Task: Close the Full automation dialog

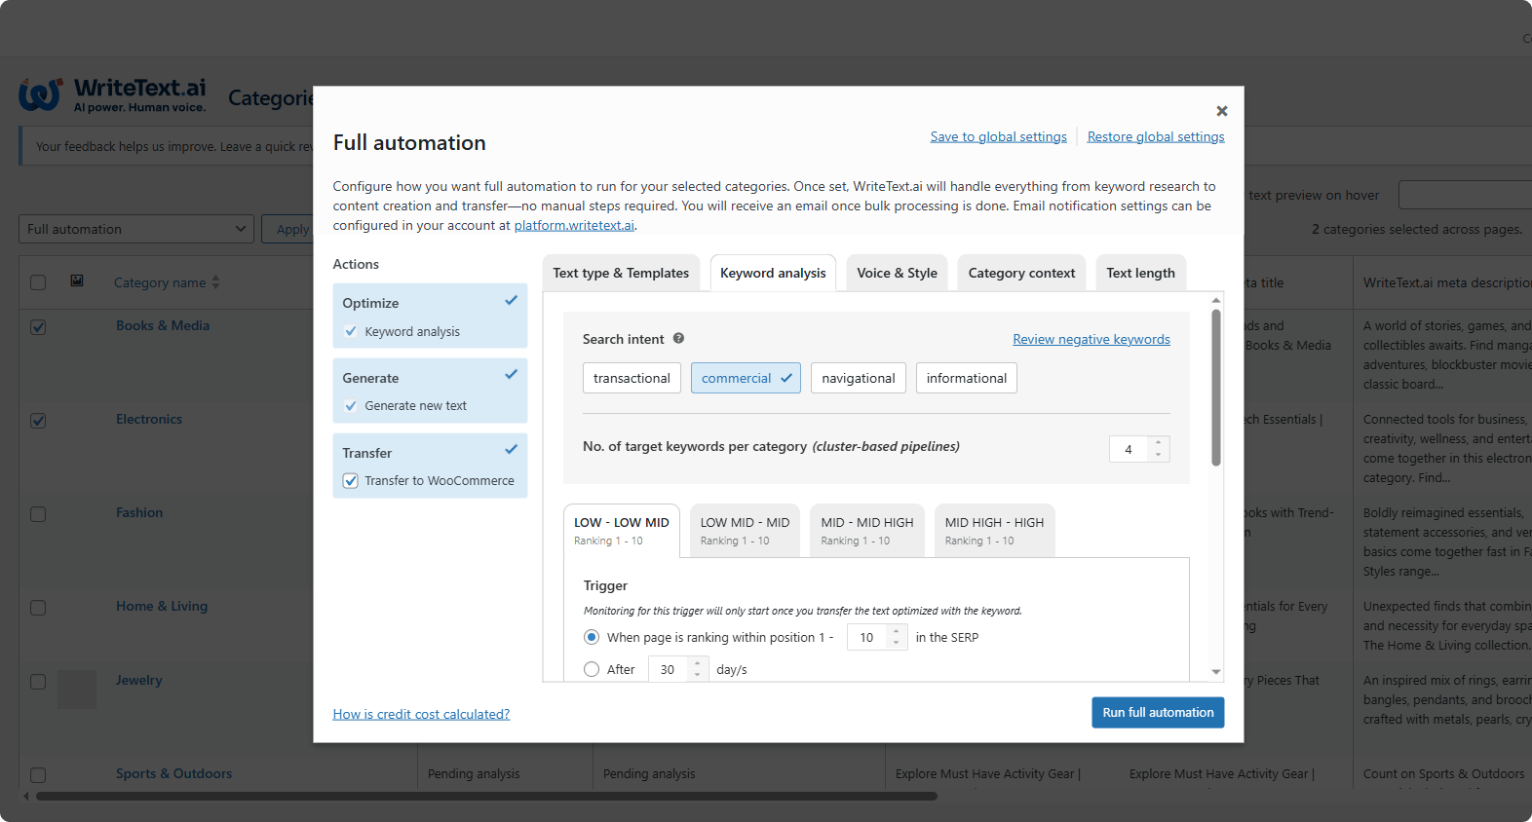Action: click(1221, 111)
